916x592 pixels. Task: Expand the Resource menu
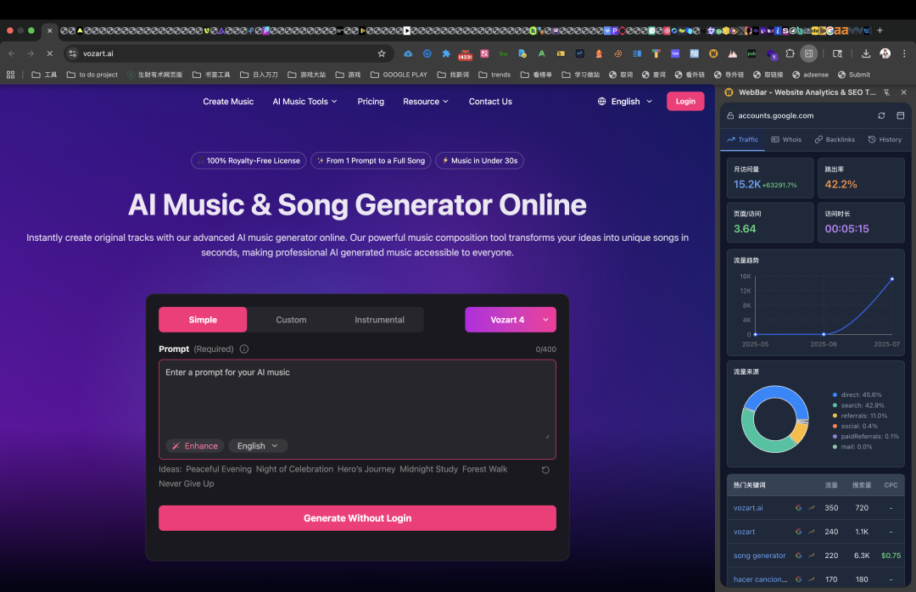point(426,101)
